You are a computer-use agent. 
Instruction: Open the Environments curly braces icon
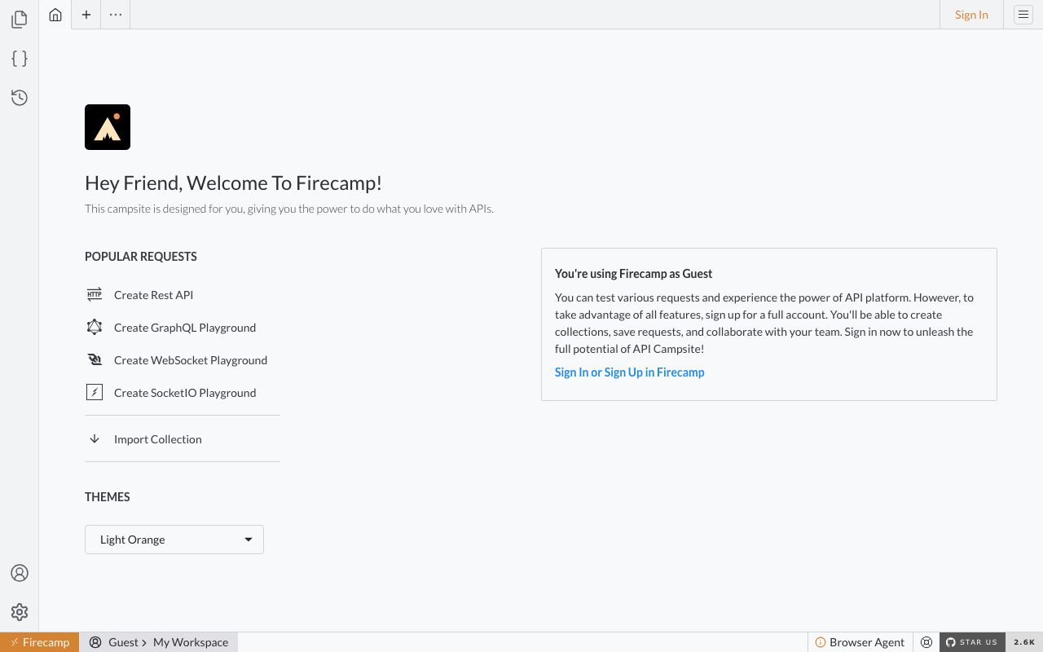tap(20, 59)
